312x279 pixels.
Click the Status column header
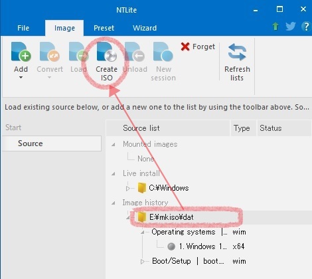(284, 128)
